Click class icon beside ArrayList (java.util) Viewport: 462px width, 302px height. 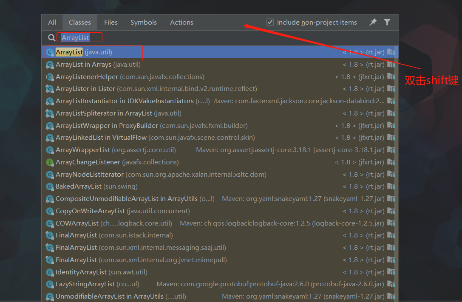tap(50, 52)
